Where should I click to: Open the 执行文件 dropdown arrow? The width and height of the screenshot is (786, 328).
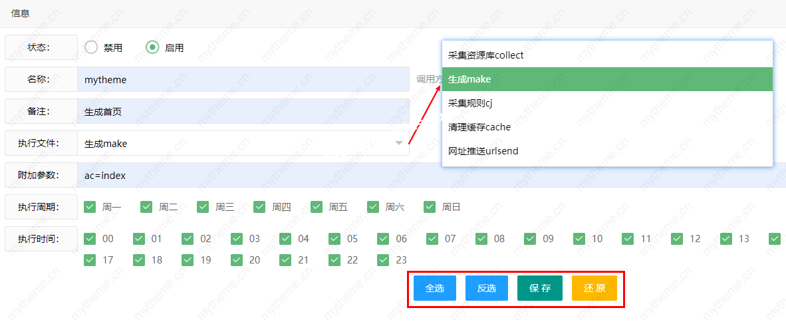pyautogui.click(x=398, y=144)
